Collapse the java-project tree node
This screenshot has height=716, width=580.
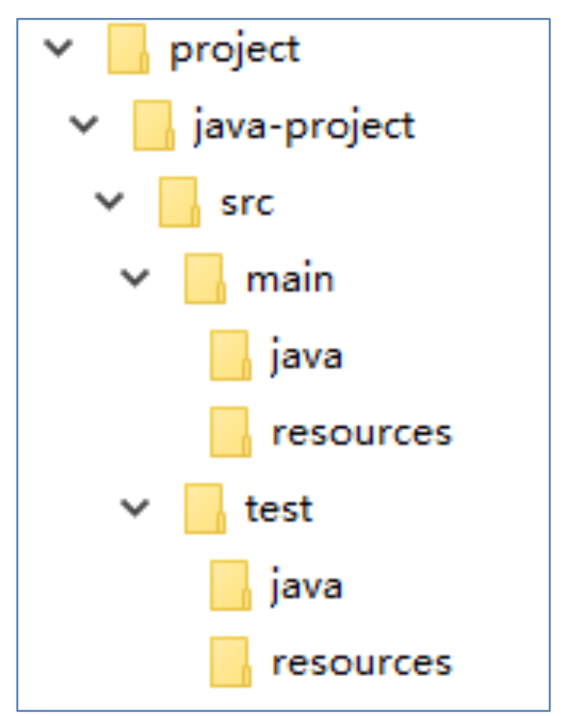click(x=84, y=124)
